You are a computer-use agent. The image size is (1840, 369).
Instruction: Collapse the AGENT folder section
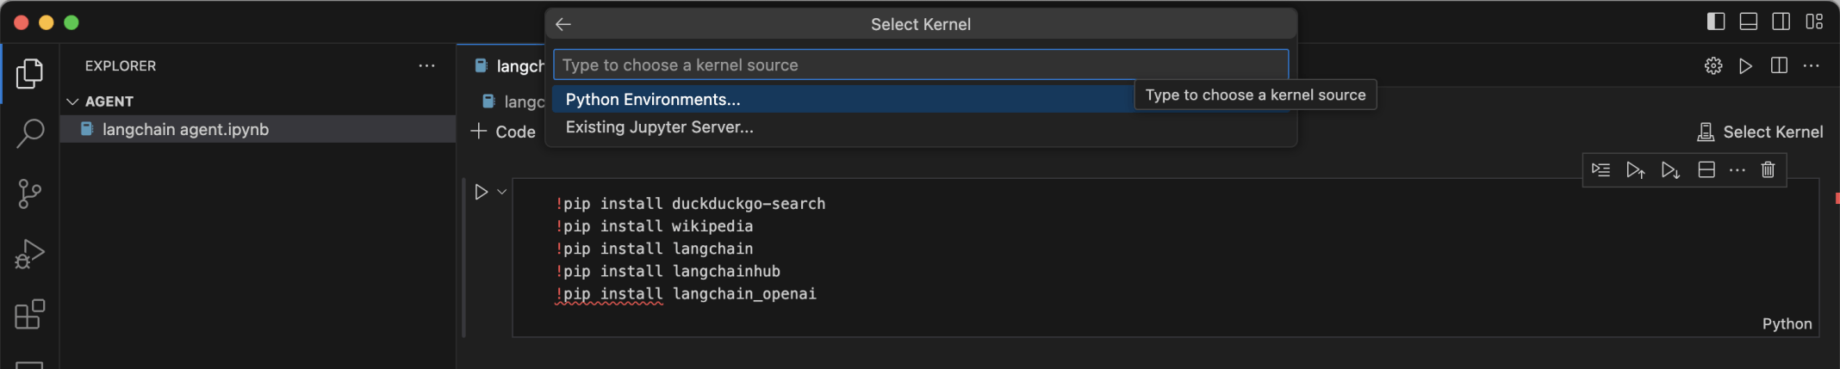pos(73,101)
